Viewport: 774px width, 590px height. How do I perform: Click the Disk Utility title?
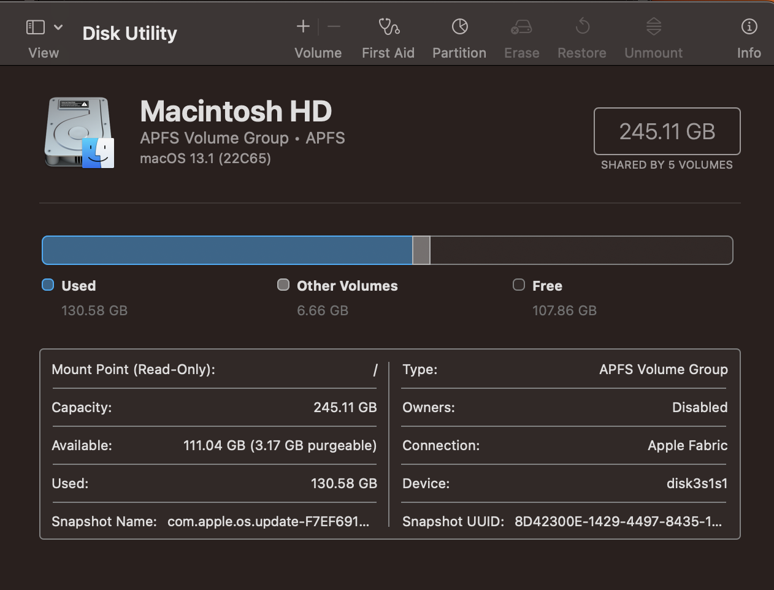(x=129, y=33)
